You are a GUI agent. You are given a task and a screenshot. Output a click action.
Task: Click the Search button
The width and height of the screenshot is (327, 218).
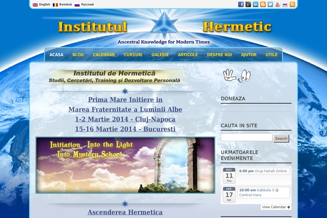(x=281, y=138)
